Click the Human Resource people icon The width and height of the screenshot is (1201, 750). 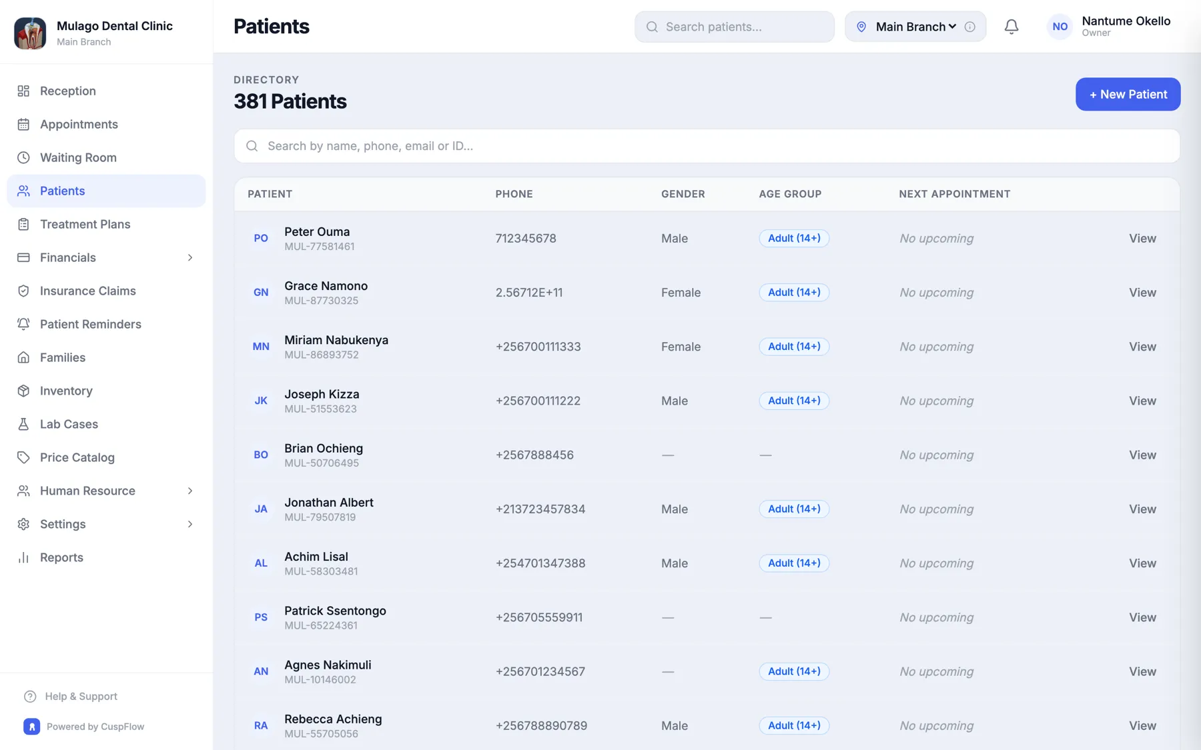pos(23,491)
